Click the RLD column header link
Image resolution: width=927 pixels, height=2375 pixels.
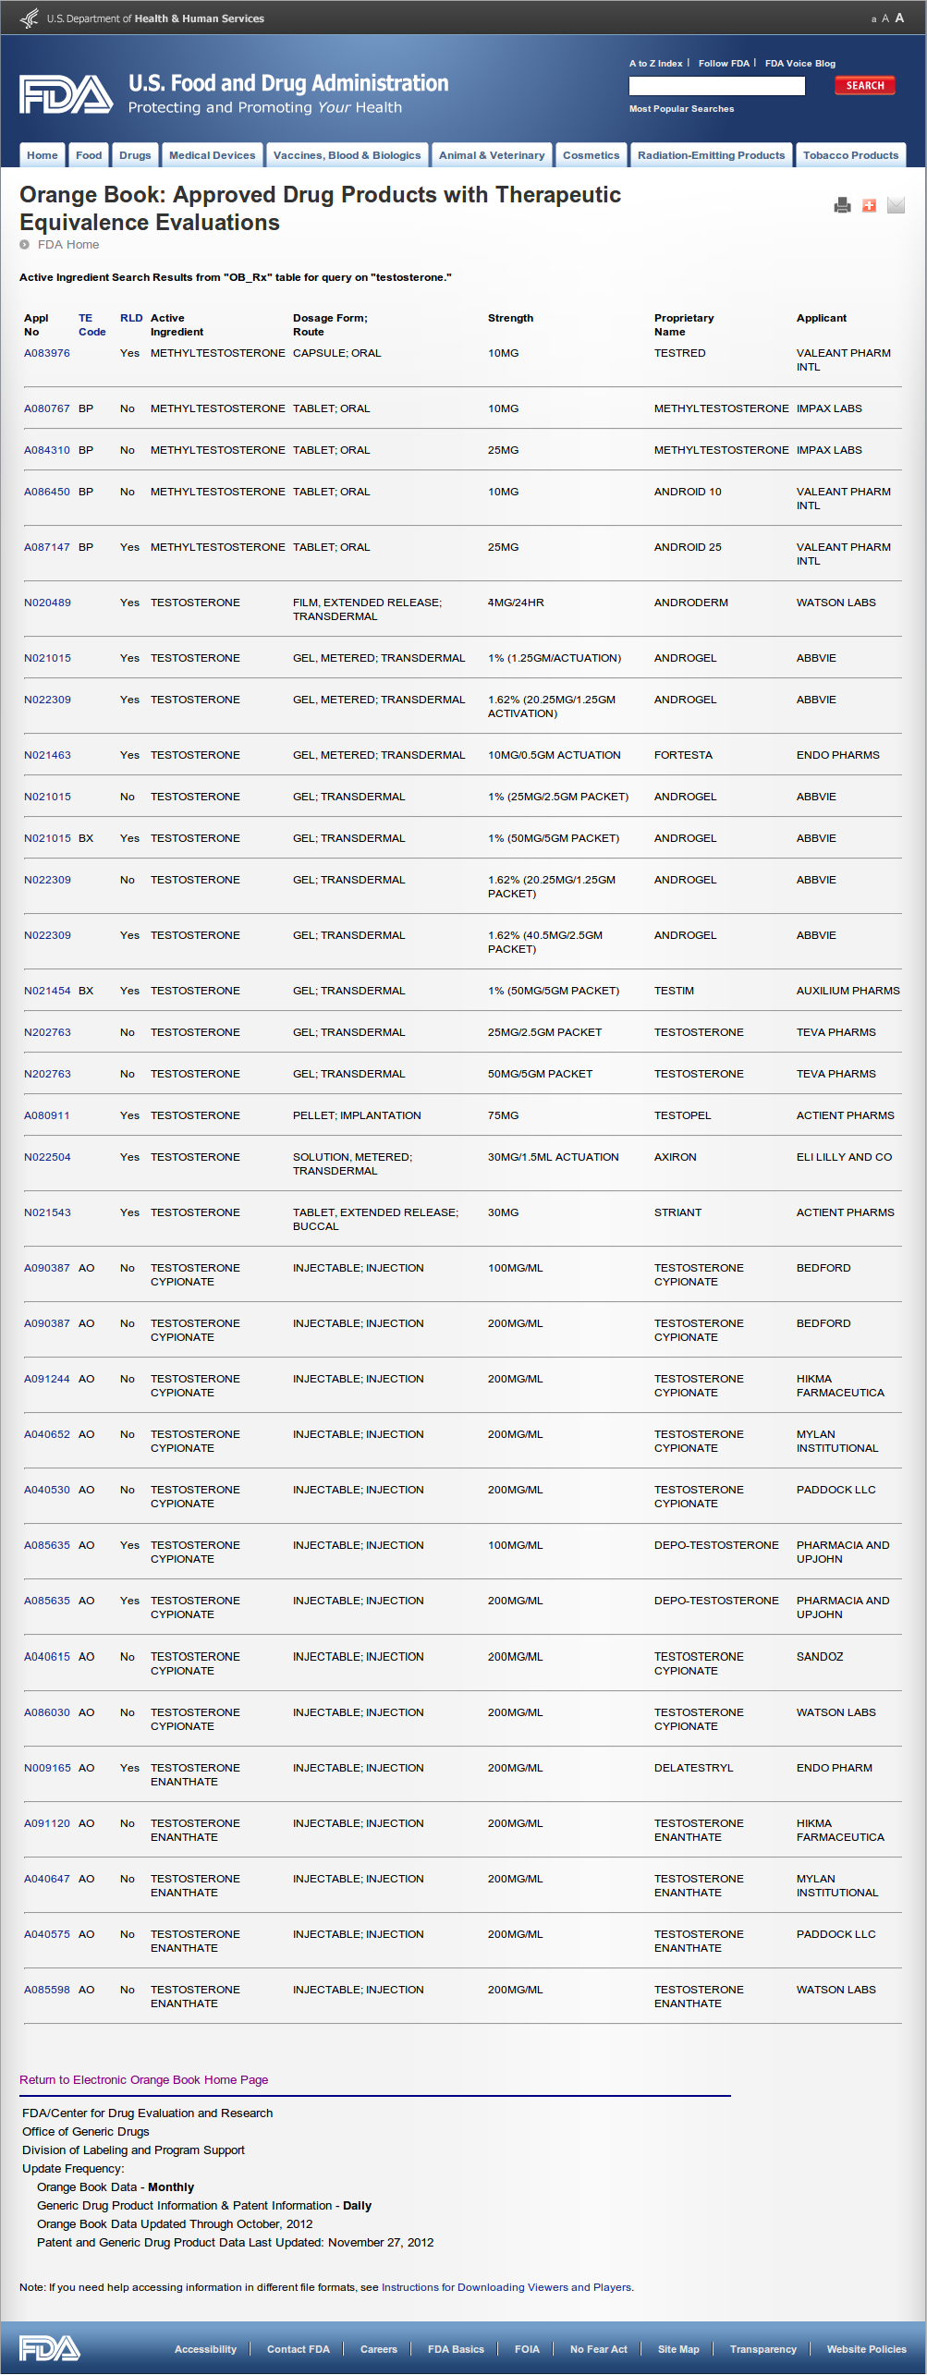tap(131, 318)
